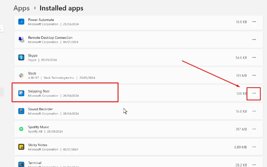The height and width of the screenshot is (167, 267).
Task: Open the three-dot menu for Slack
Action: click(x=254, y=75)
